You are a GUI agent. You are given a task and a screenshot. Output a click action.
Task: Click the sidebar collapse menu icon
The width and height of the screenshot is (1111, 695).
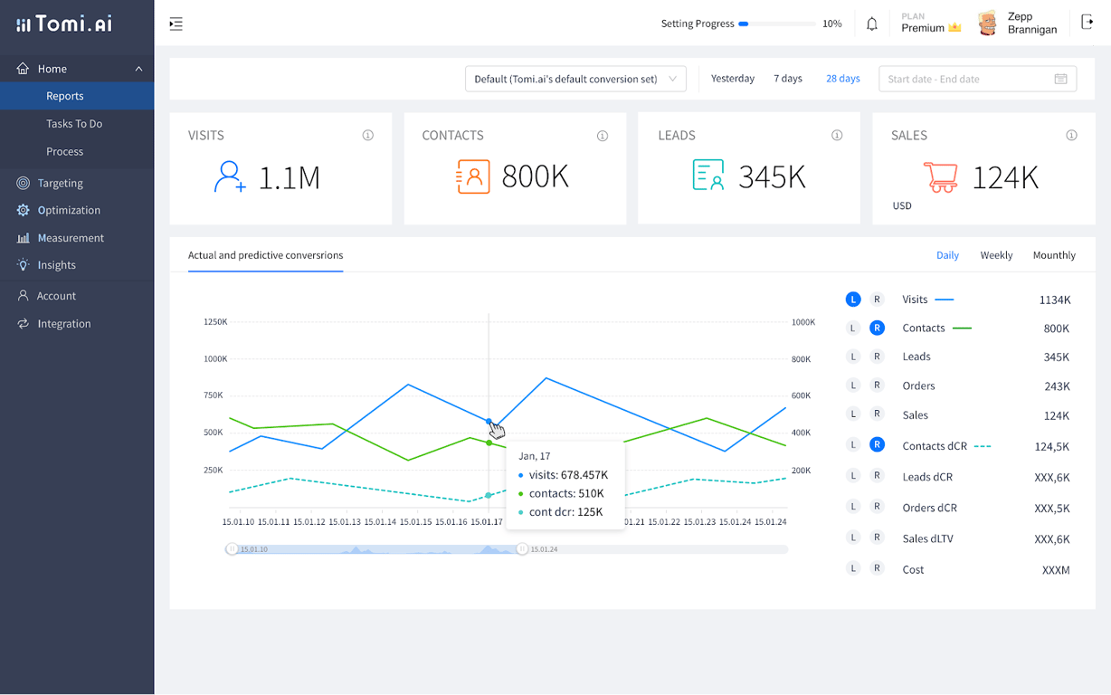(176, 24)
